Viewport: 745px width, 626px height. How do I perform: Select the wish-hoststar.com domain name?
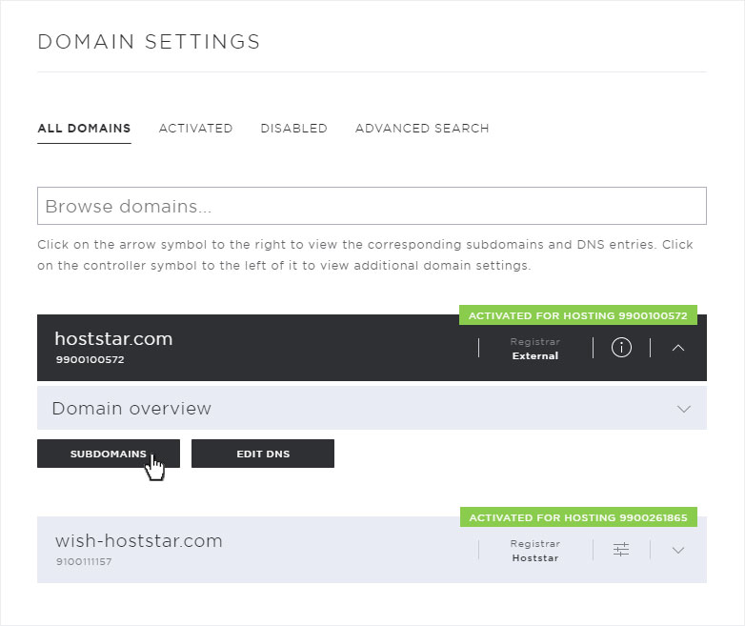point(139,541)
